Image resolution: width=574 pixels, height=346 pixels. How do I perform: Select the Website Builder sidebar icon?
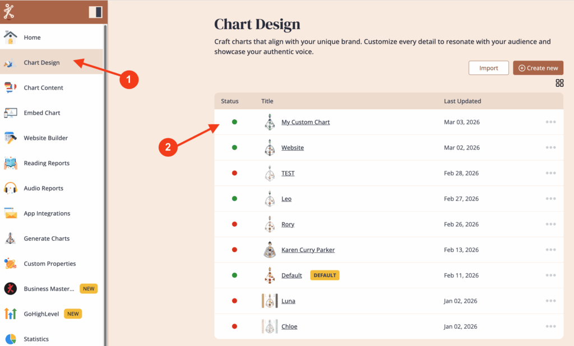pyautogui.click(x=10, y=138)
